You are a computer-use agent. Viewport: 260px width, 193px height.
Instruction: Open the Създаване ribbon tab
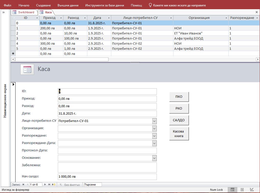pos(43,5)
